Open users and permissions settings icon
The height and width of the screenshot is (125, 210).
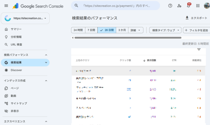coord(179,6)
